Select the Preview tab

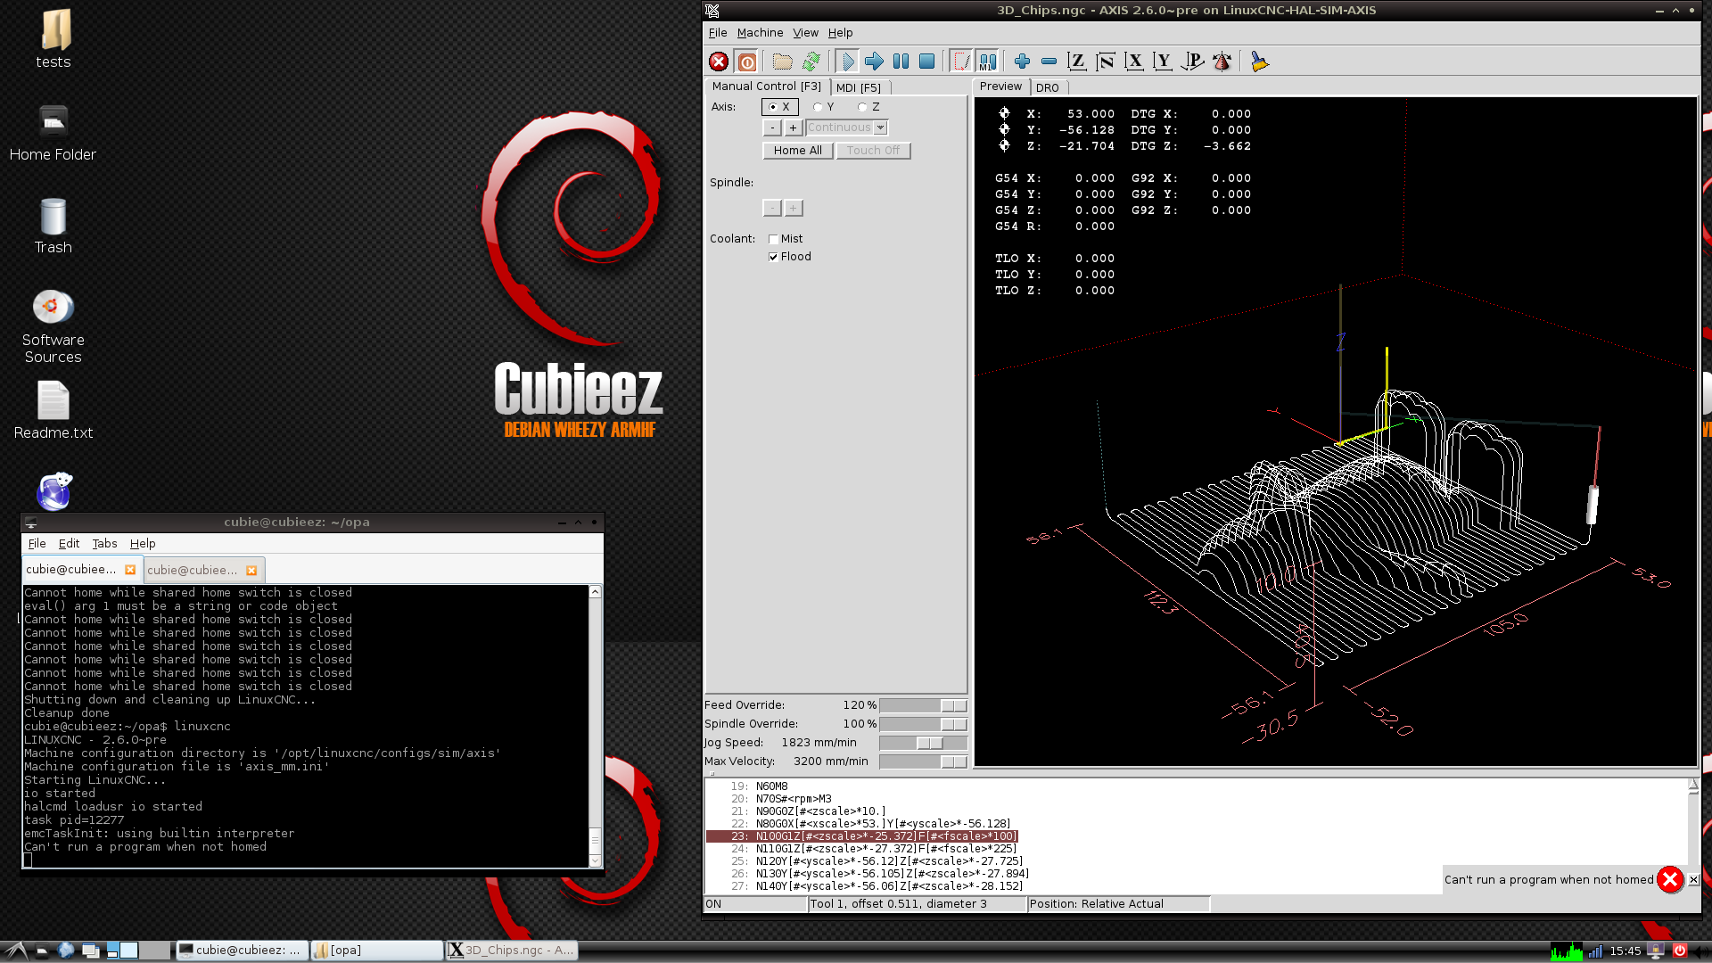tap(1000, 86)
